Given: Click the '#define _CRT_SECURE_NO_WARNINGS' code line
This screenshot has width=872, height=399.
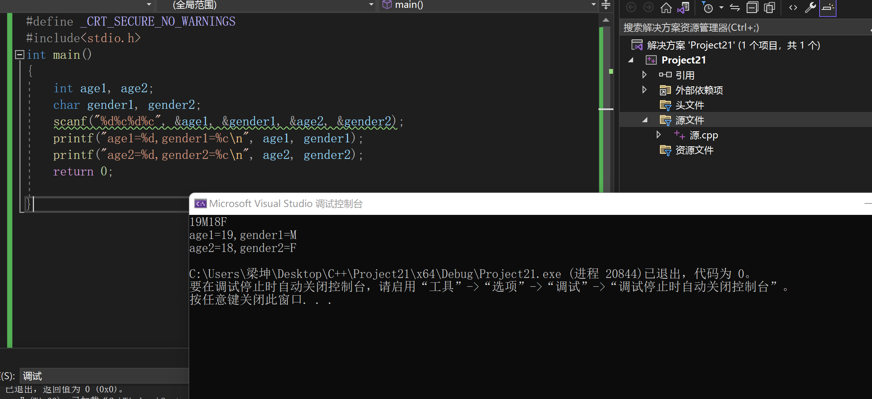Looking at the screenshot, I should click(x=130, y=22).
